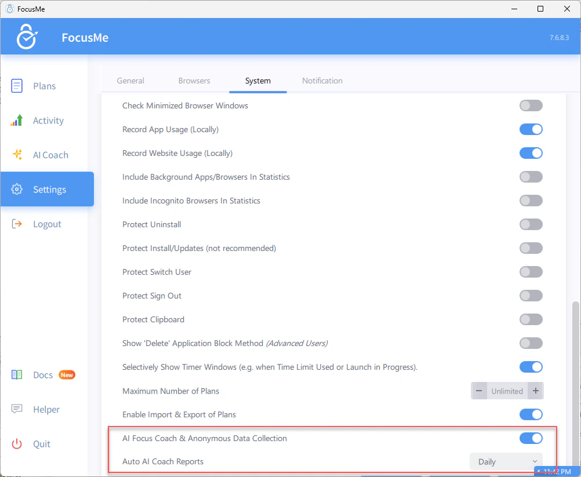Click the Helper chat icon

tap(17, 409)
